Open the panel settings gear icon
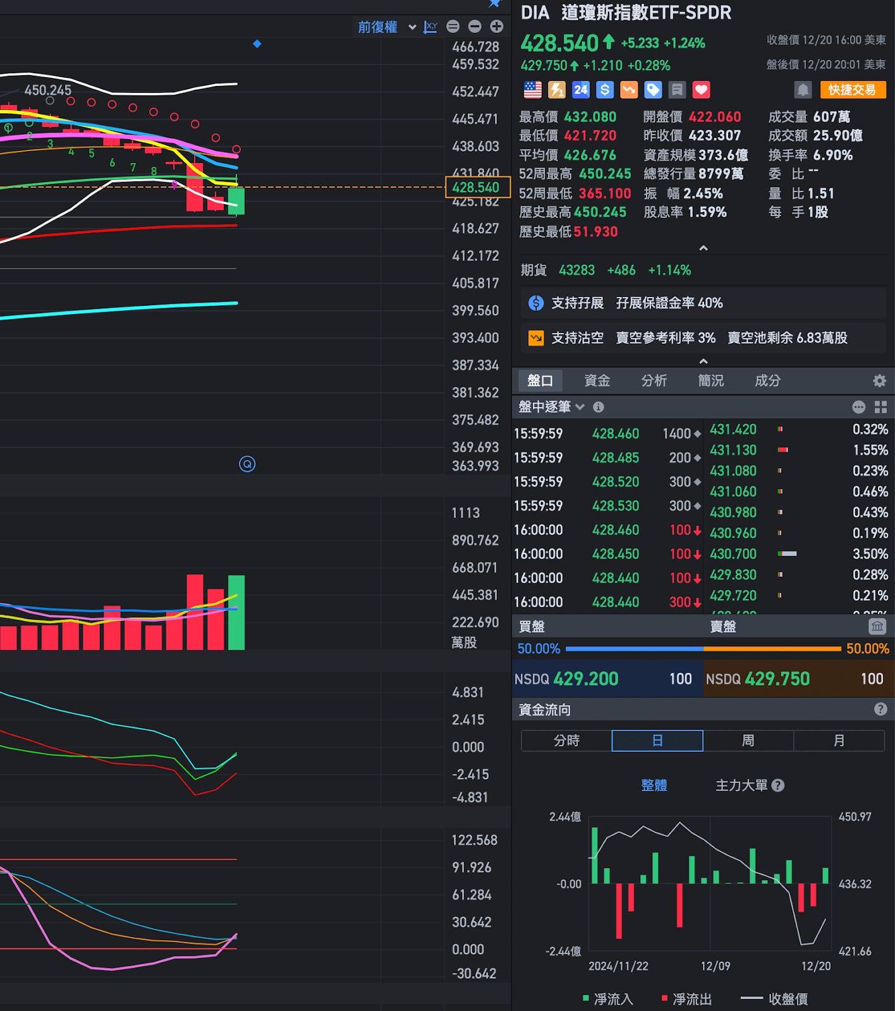This screenshot has height=1011, width=895. point(879,380)
